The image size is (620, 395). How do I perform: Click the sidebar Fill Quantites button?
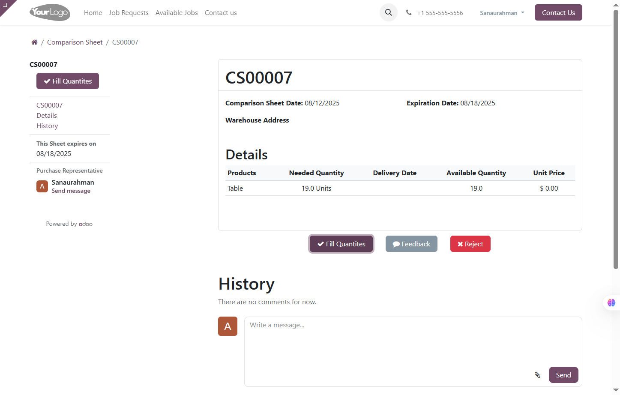point(68,81)
